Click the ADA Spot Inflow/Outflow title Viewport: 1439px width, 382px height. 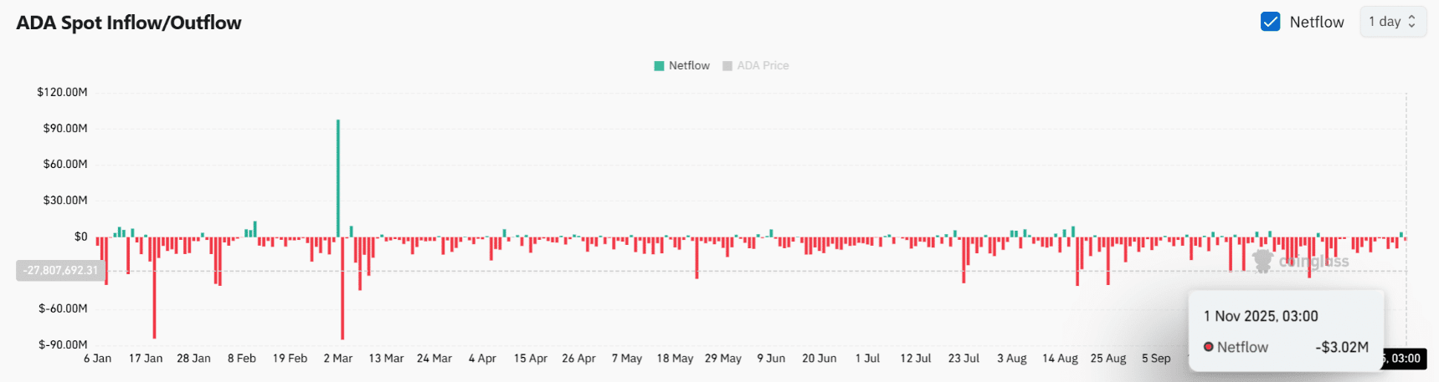coord(129,23)
